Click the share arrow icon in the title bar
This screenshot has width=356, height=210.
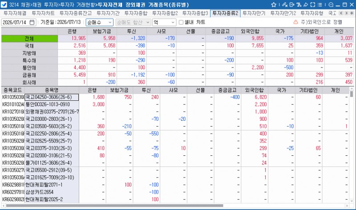tap(306, 4)
